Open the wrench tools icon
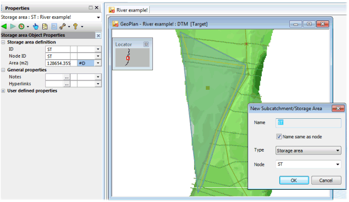This screenshot has height=202, width=349. (x=63, y=27)
